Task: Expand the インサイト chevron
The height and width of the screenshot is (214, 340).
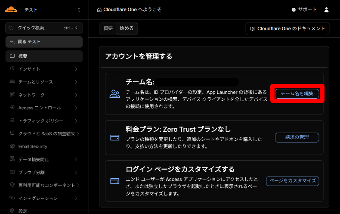Action: pyautogui.click(x=76, y=69)
